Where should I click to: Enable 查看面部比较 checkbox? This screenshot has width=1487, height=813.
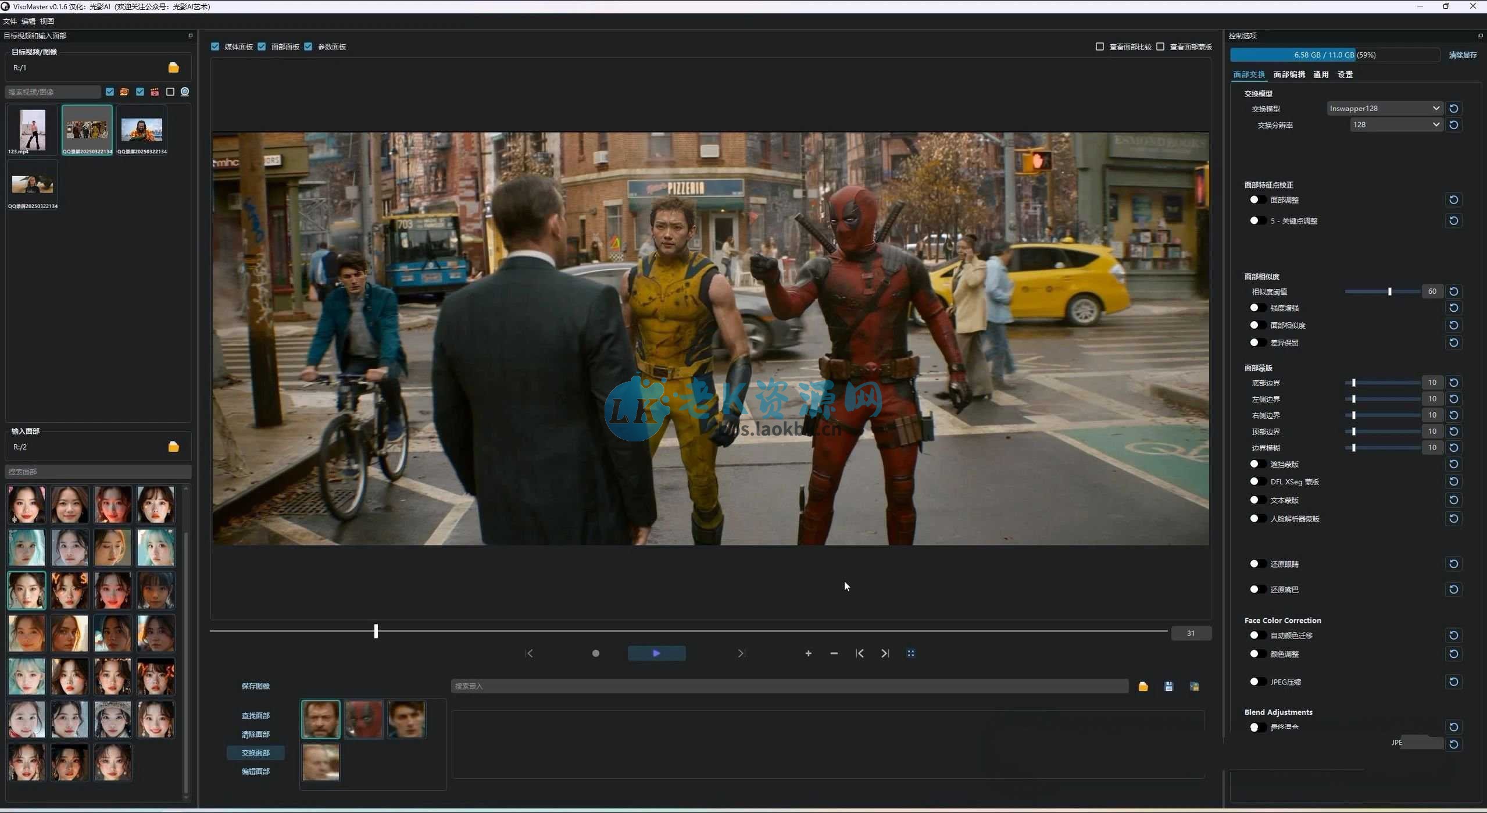pos(1099,47)
